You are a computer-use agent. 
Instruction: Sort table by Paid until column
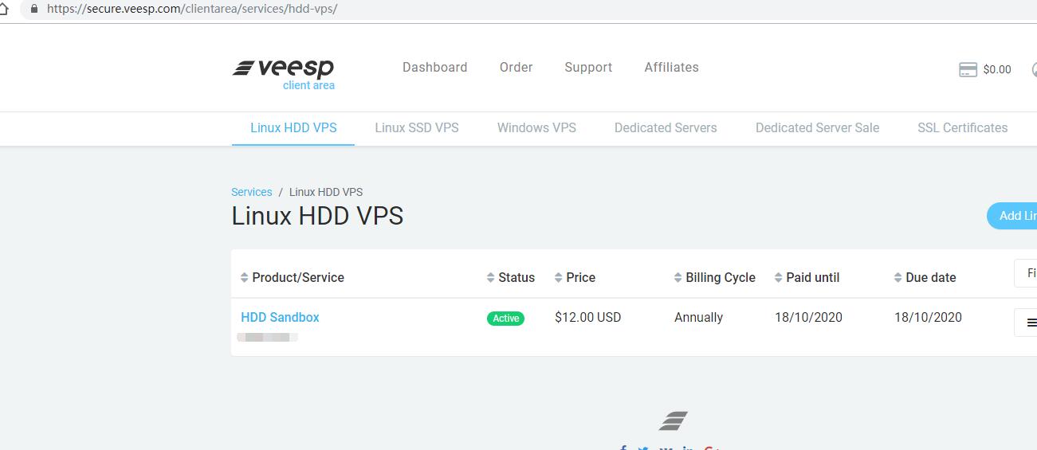(x=807, y=278)
